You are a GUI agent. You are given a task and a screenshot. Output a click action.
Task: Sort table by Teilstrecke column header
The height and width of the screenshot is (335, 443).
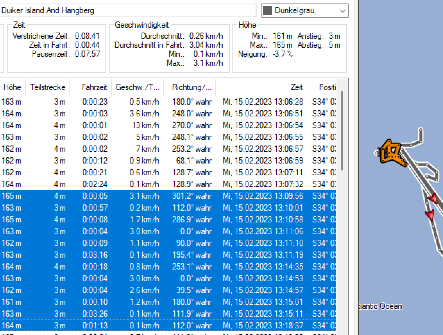click(x=48, y=87)
